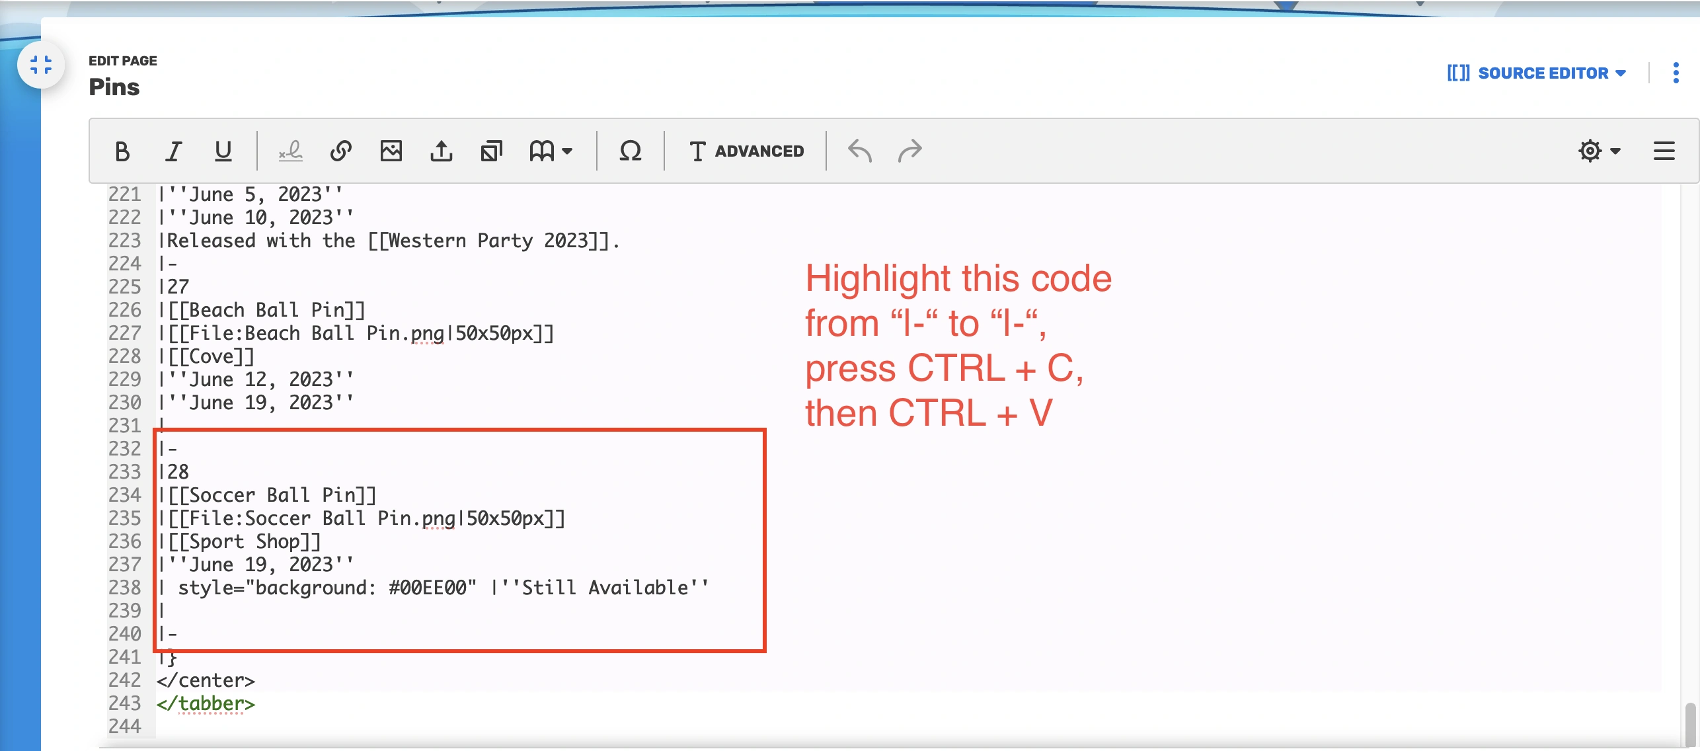1700x751 pixels.
Task: Exit fullscreen editor via collapse icon
Action: (41, 65)
